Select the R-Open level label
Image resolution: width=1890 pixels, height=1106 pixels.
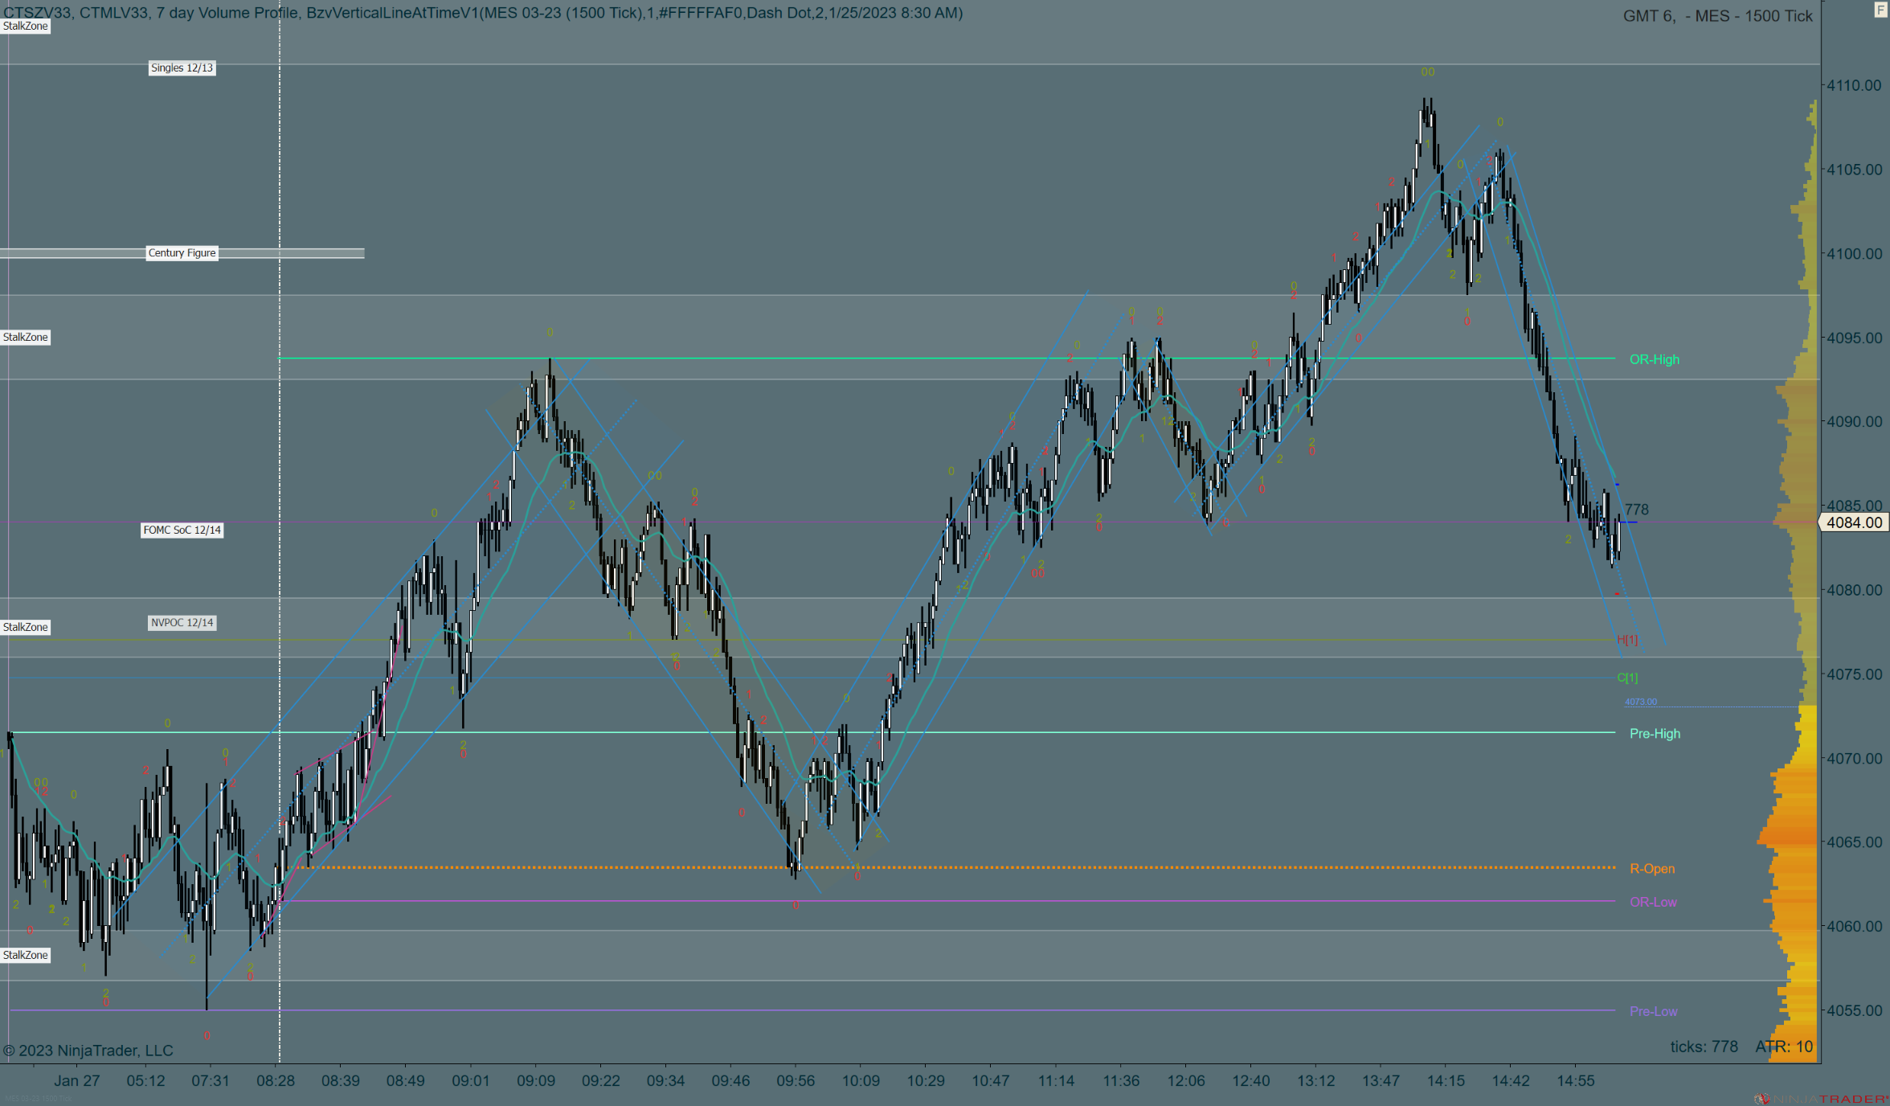click(x=1652, y=868)
